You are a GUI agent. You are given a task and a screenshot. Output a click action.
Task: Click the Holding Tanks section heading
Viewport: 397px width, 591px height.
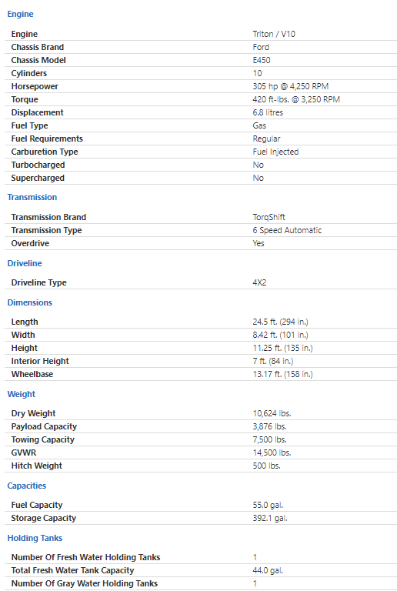35,538
